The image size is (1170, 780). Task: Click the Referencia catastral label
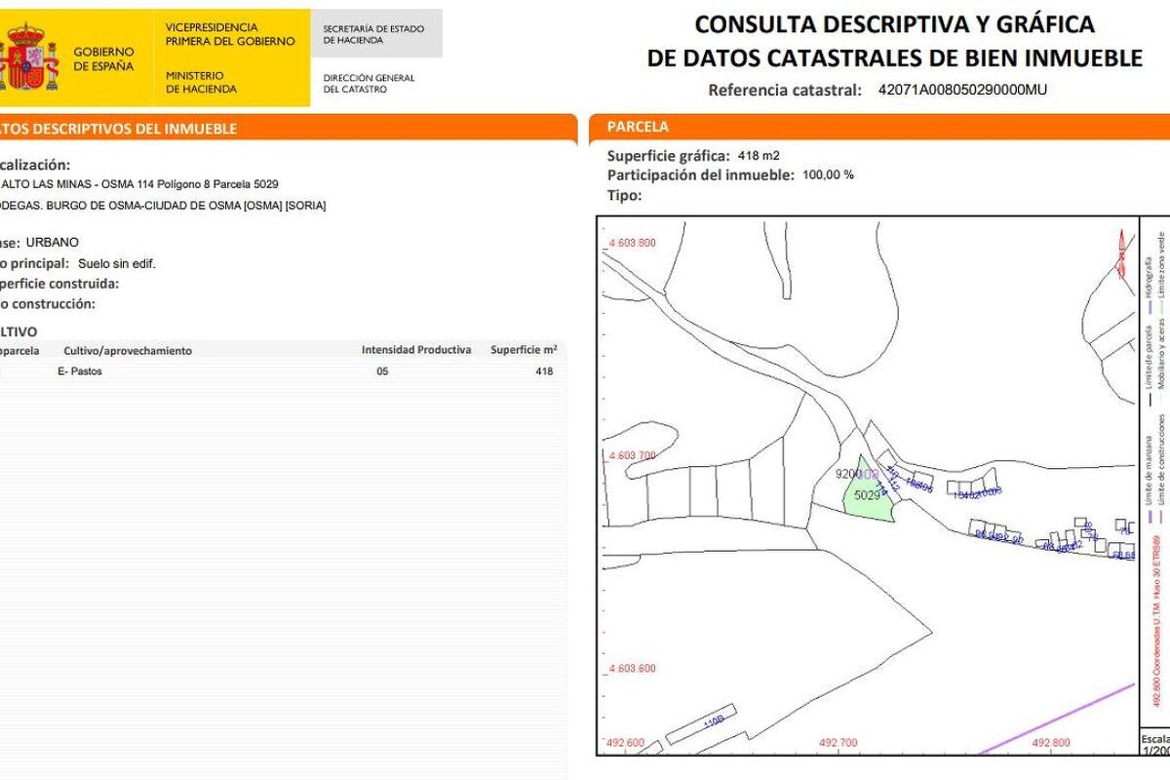(x=785, y=90)
